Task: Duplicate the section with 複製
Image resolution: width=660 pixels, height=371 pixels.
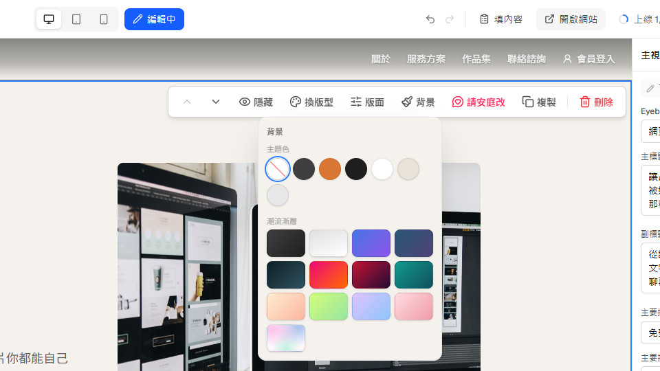Action: 539,102
